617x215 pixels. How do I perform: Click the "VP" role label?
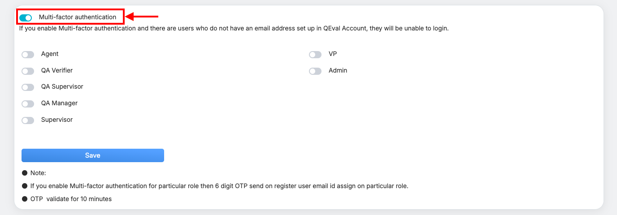333,54
